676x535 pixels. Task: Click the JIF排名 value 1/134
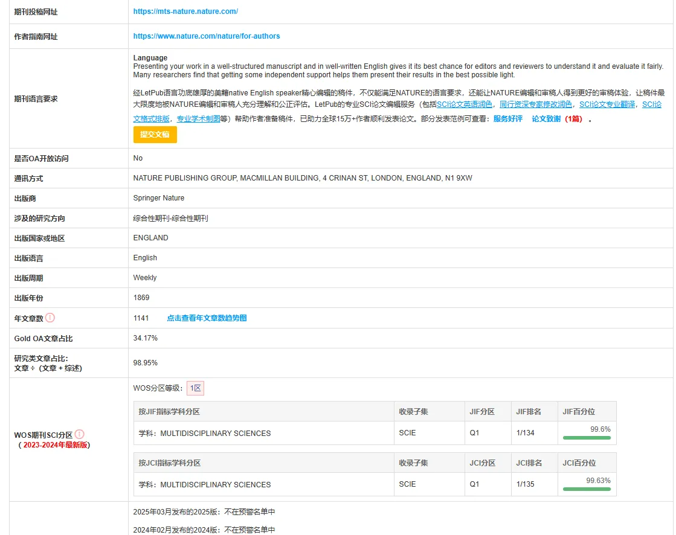tap(526, 433)
